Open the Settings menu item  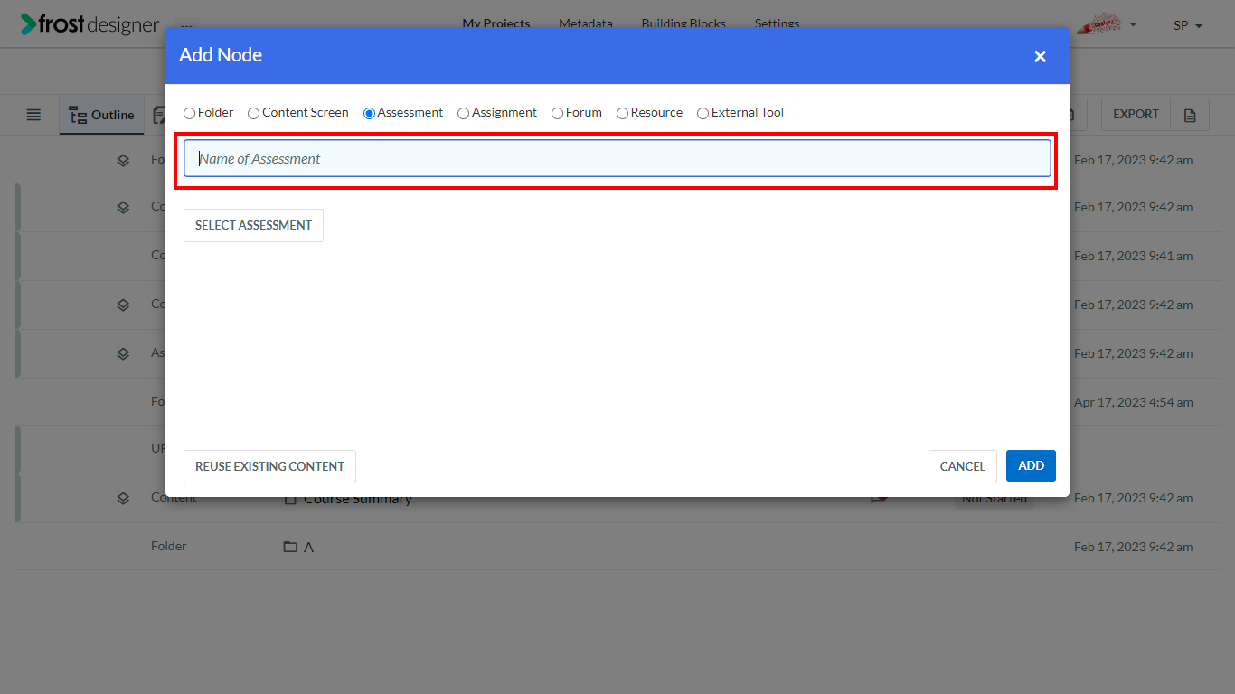pyautogui.click(x=778, y=23)
